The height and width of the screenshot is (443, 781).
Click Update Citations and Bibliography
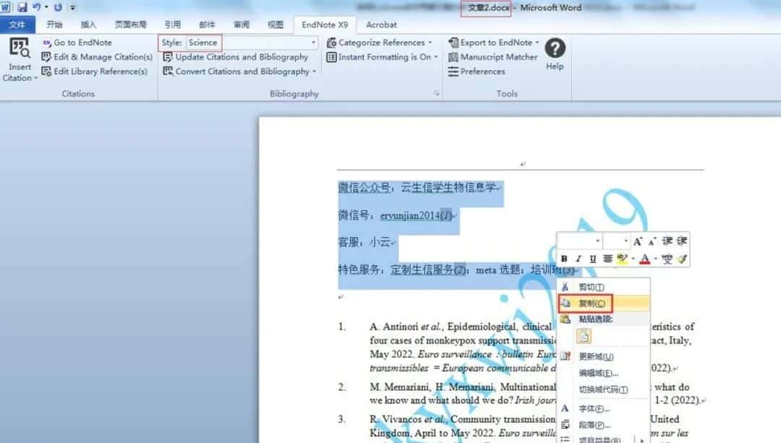click(x=242, y=57)
